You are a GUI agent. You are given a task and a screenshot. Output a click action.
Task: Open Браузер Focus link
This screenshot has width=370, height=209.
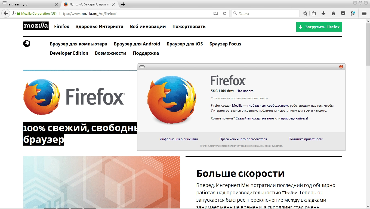pyautogui.click(x=225, y=44)
